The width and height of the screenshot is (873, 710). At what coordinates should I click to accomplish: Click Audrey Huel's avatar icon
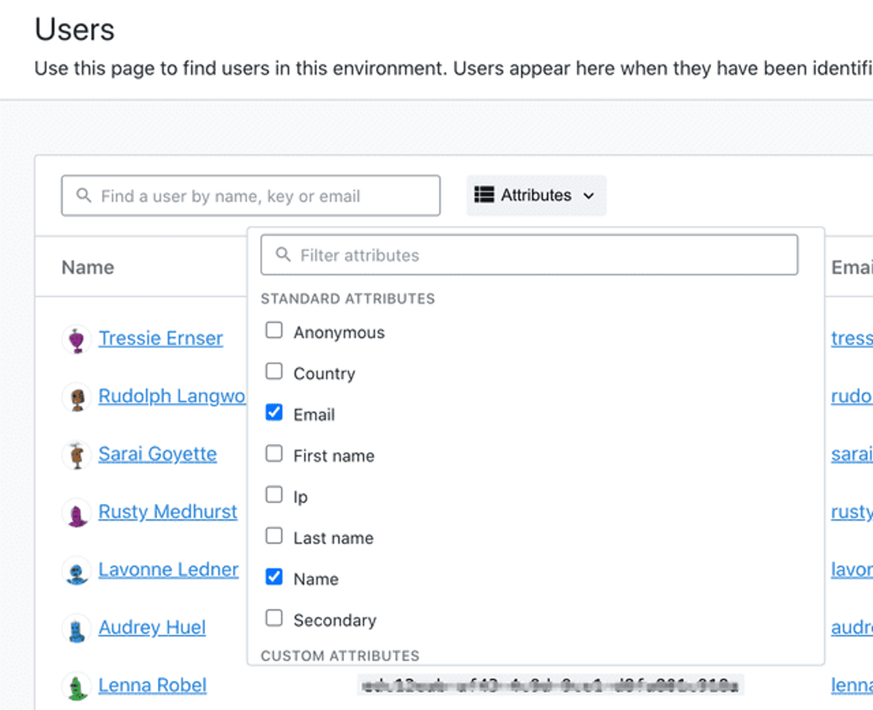[x=76, y=627]
